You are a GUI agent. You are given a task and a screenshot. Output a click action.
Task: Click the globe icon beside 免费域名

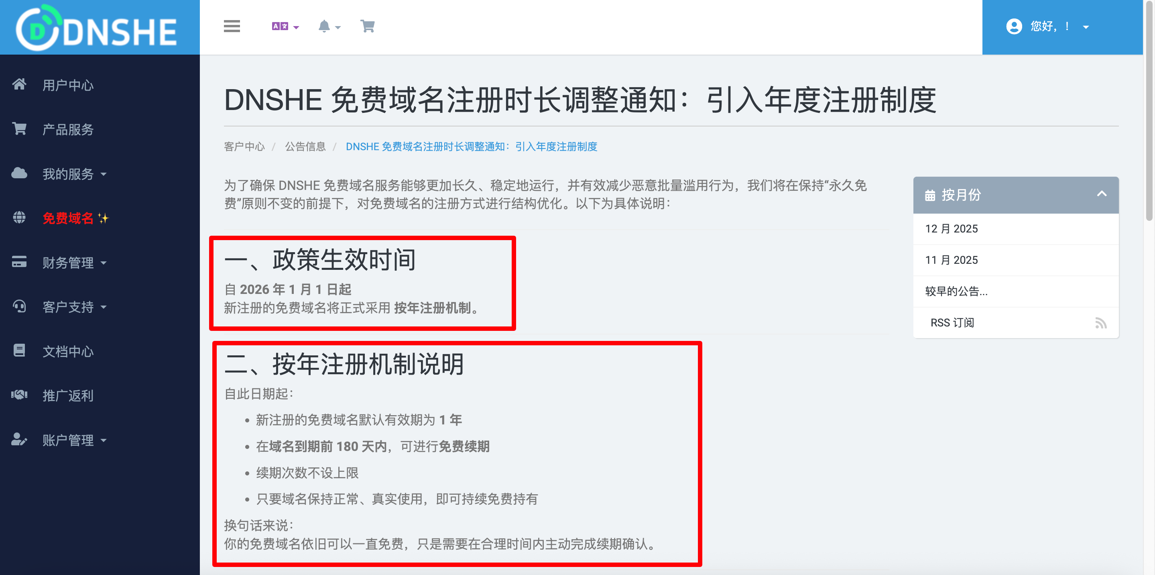19,218
